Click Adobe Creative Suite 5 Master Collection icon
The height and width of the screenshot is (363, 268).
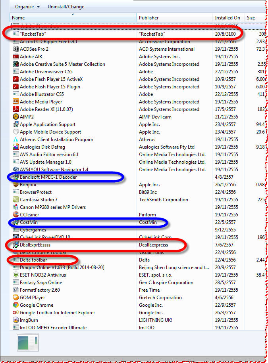click(x=16, y=64)
